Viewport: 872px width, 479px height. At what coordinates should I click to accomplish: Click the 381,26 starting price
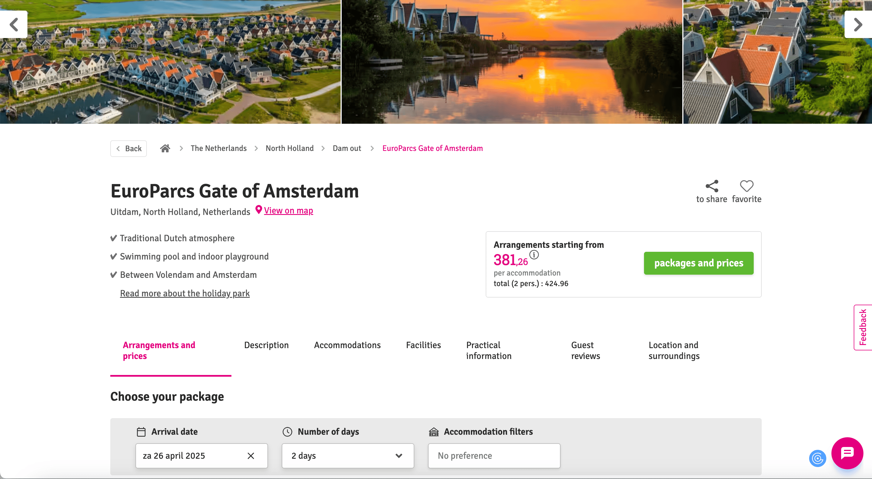click(x=511, y=260)
